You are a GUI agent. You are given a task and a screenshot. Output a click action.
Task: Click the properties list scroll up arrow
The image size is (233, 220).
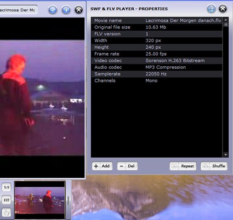click(x=226, y=20)
